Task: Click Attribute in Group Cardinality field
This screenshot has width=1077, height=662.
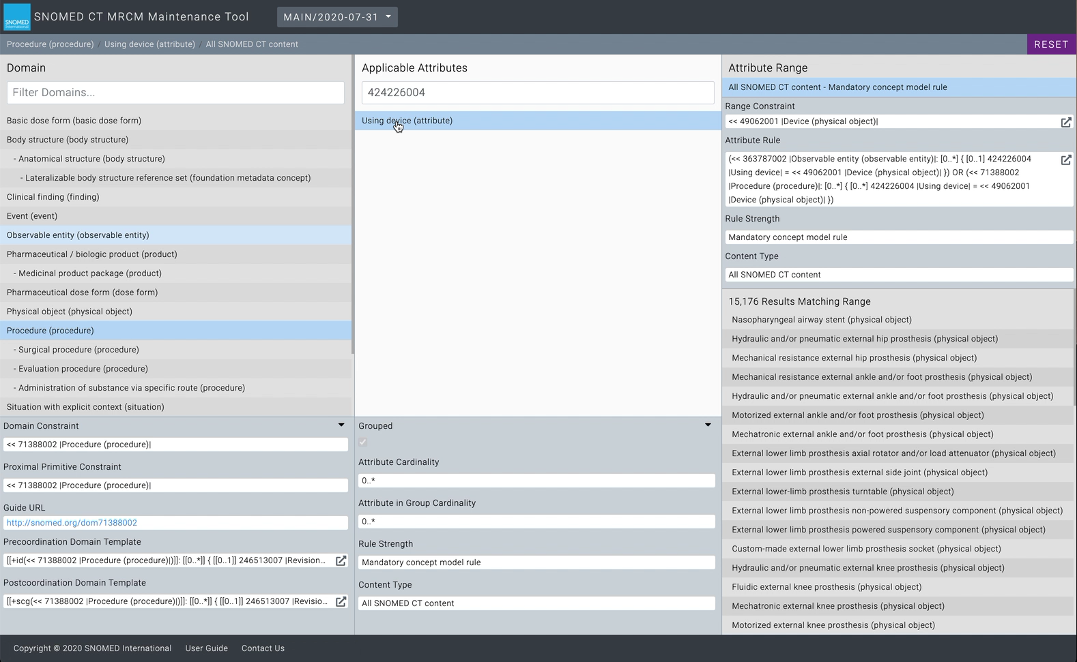Action: (536, 522)
